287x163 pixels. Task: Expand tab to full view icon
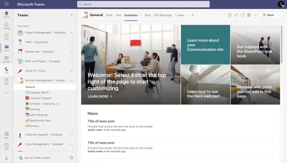click(236, 15)
